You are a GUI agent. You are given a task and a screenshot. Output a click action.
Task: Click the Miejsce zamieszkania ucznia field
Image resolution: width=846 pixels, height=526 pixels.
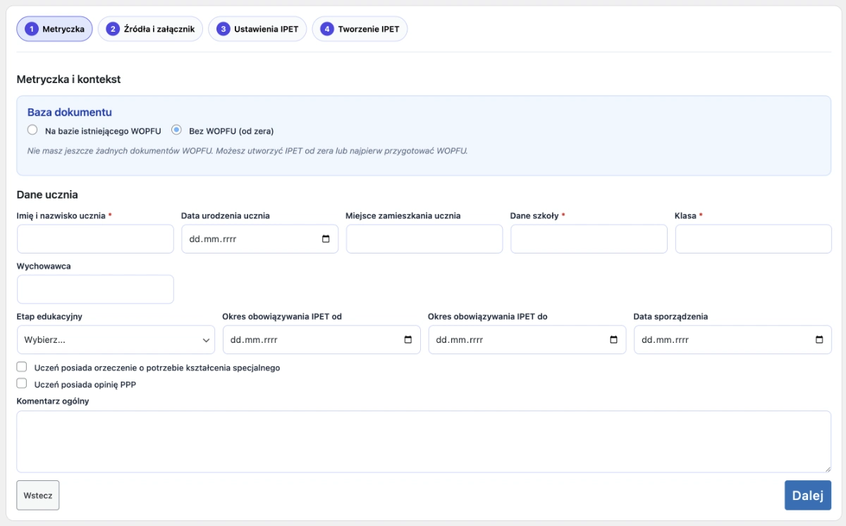[x=424, y=239]
